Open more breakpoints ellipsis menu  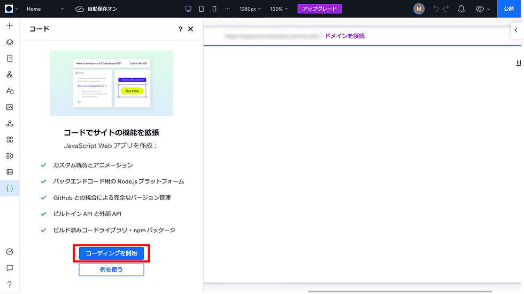pyautogui.click(x=227, y=9)
